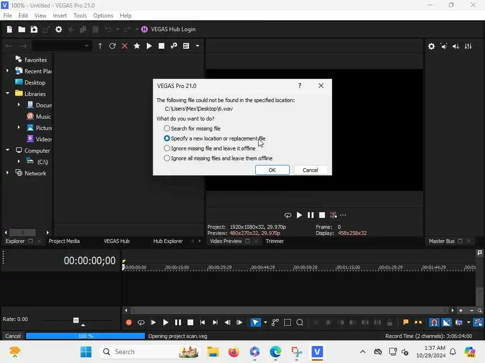485x363 pixels.
Task: Click the Save project icon
Action: [34, 29]
